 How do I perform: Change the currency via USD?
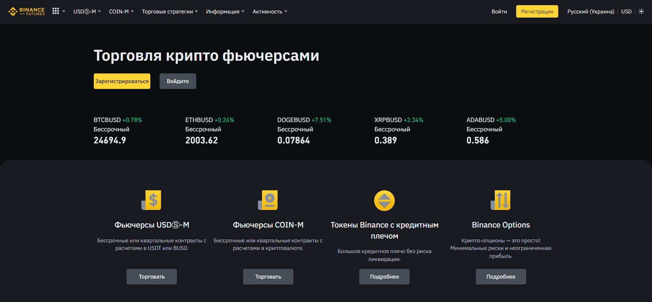[626, 11]
